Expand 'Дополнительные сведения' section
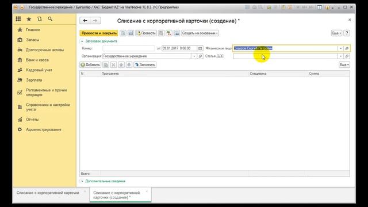Image resolution: width=368 pixels, height=207 pixels. [x=103, y=181]
